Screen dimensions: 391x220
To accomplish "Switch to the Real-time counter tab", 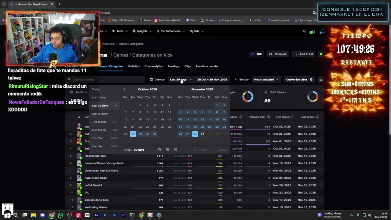I will point(207,66).
